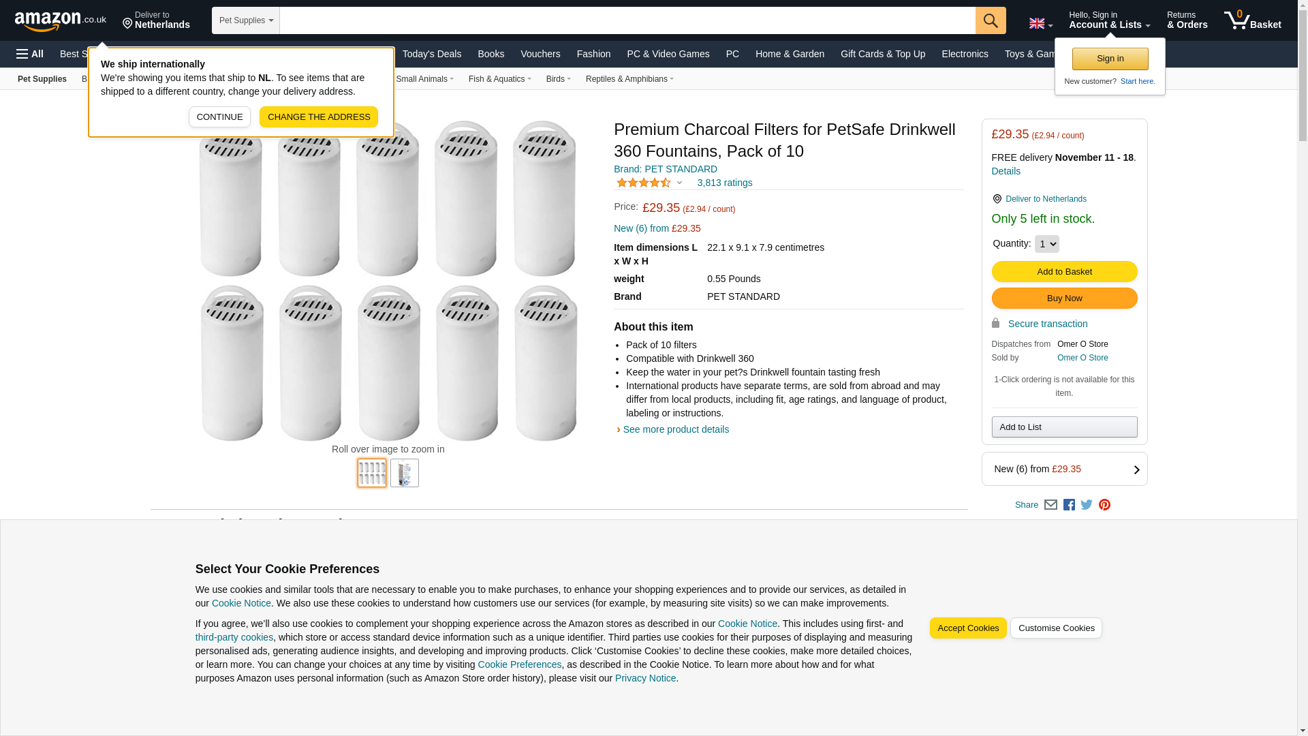Screen dimensions: 1308x736
Task: Share product on Pinterest icon
Action: pyautogui.click(x=1104, y=505)
